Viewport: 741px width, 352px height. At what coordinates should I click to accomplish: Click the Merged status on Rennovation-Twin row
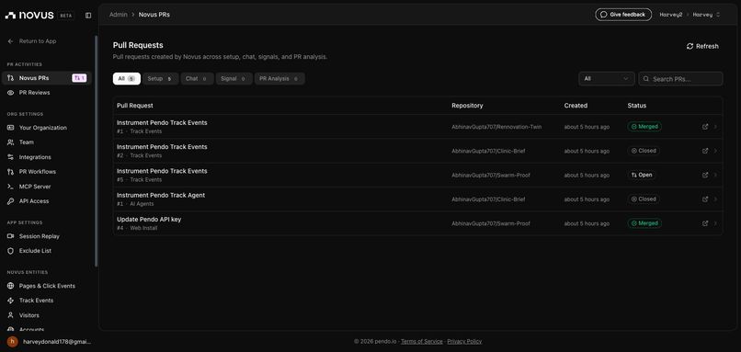644,127
